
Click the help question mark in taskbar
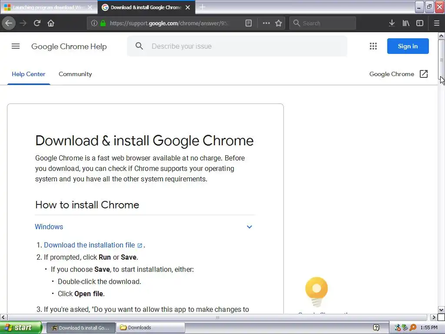point(376,327)
